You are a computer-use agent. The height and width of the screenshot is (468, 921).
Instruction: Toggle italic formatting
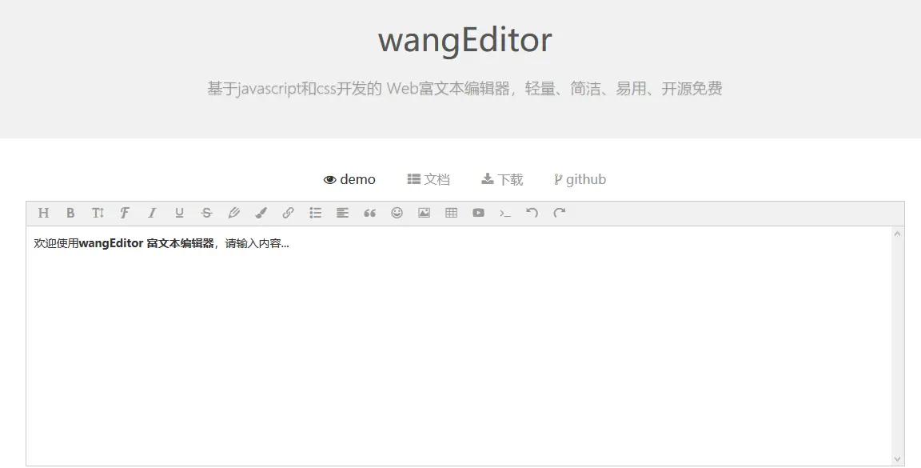pyautogui.click(x=152, y=213)
